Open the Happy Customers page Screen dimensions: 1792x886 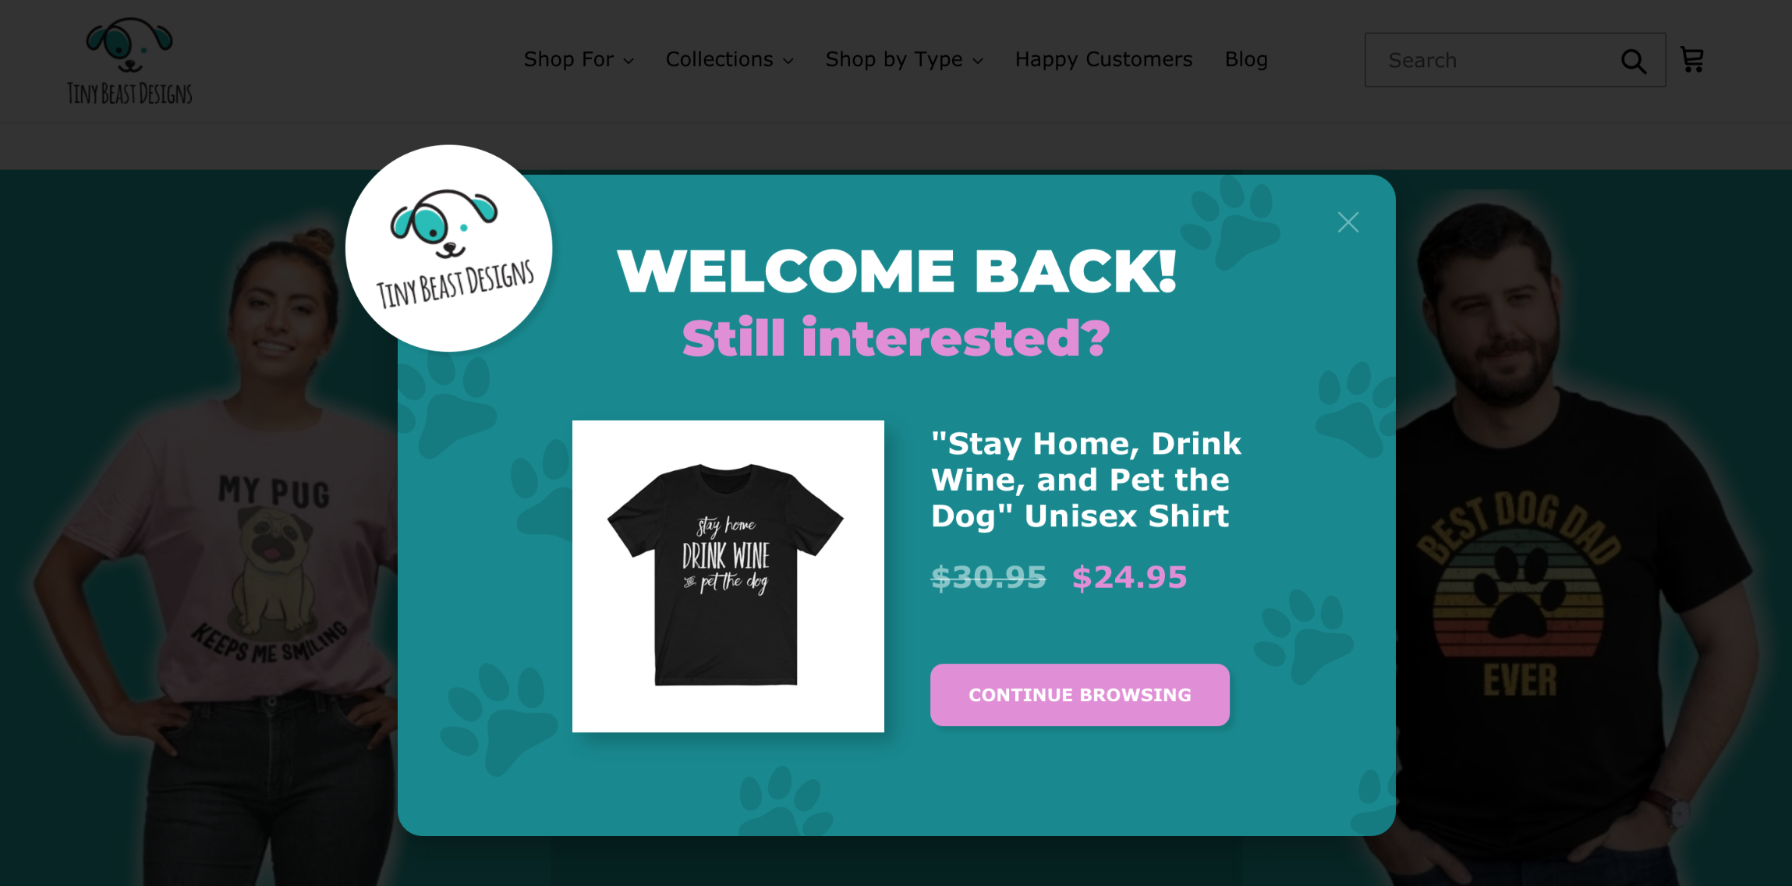[1103, 59]
